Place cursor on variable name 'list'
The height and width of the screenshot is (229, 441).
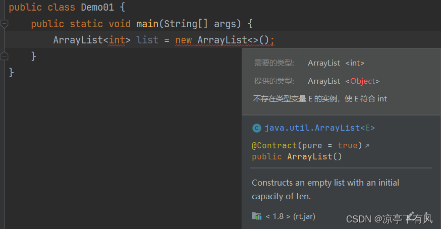pyautogui.click(x=147, y=40)
